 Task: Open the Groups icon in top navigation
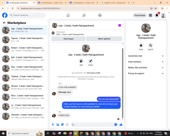(x=100, y=15)
